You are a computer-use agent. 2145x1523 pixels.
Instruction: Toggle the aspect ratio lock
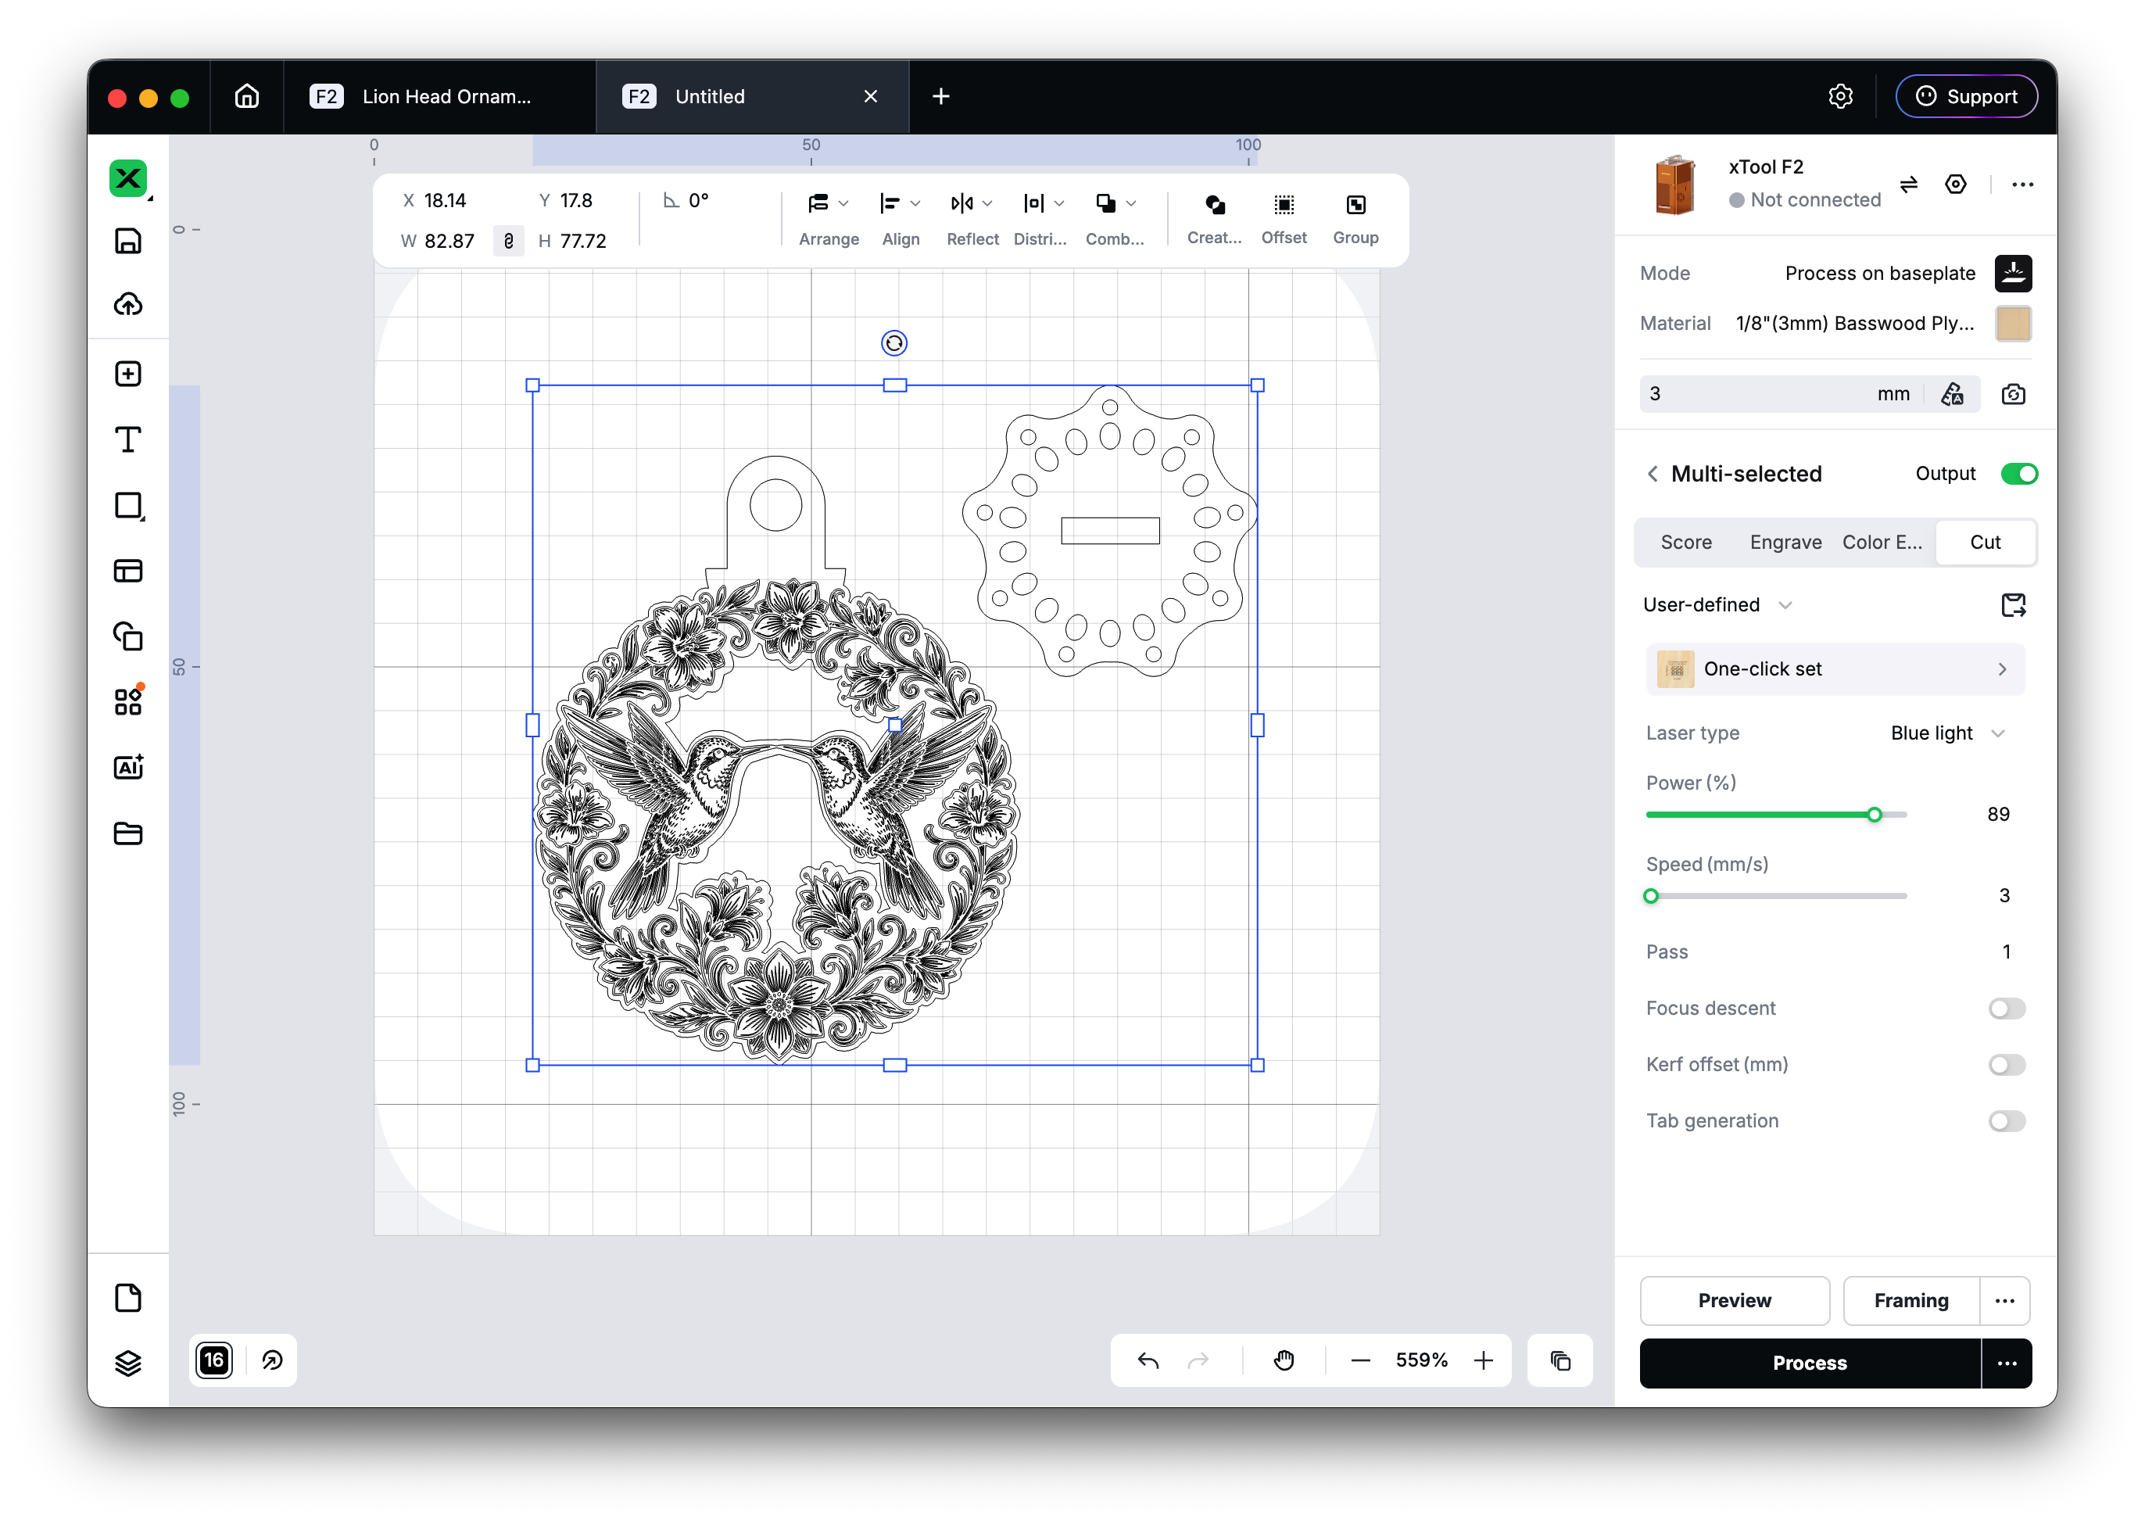pyautogui.click(x=508, y=241)
